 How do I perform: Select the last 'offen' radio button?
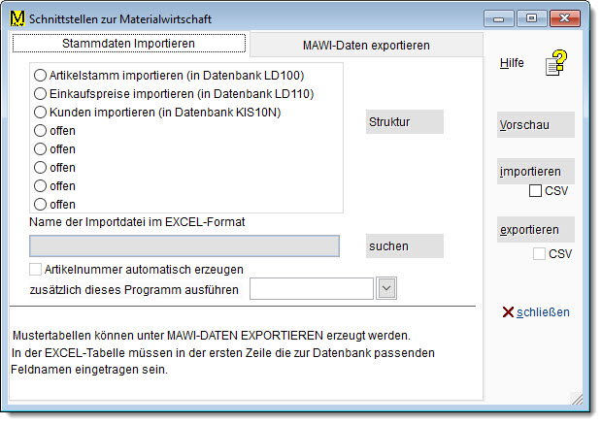pos(40,205)
